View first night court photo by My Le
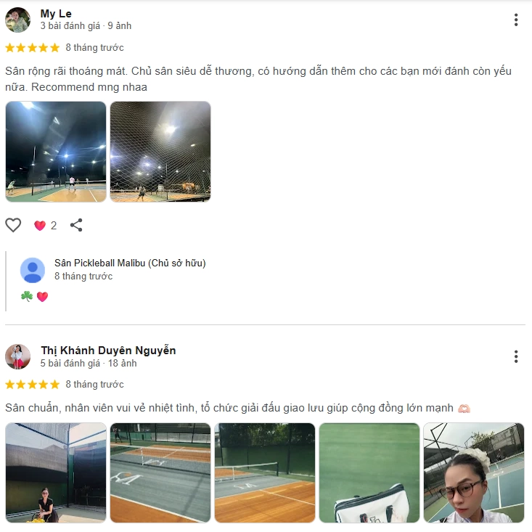Image resolution: width=532 pixels, height=532 pixels. tap(56, 152)
